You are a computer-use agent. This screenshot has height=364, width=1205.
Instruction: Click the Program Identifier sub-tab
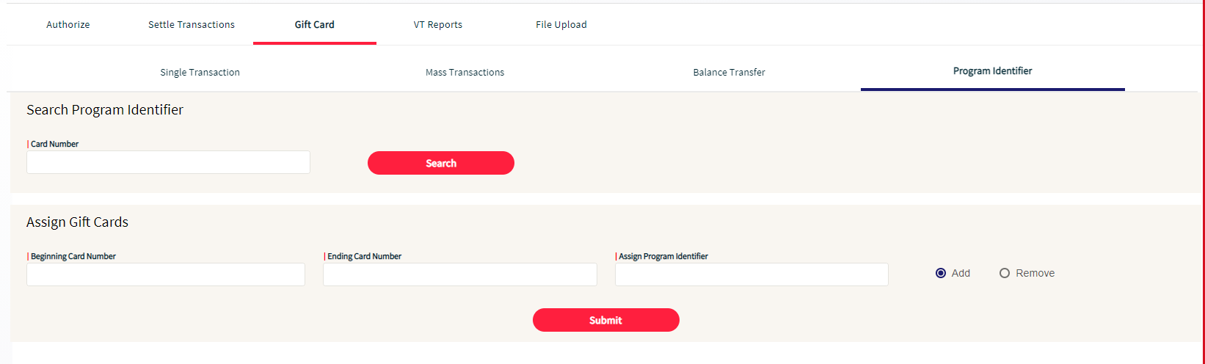coord(992,71)
